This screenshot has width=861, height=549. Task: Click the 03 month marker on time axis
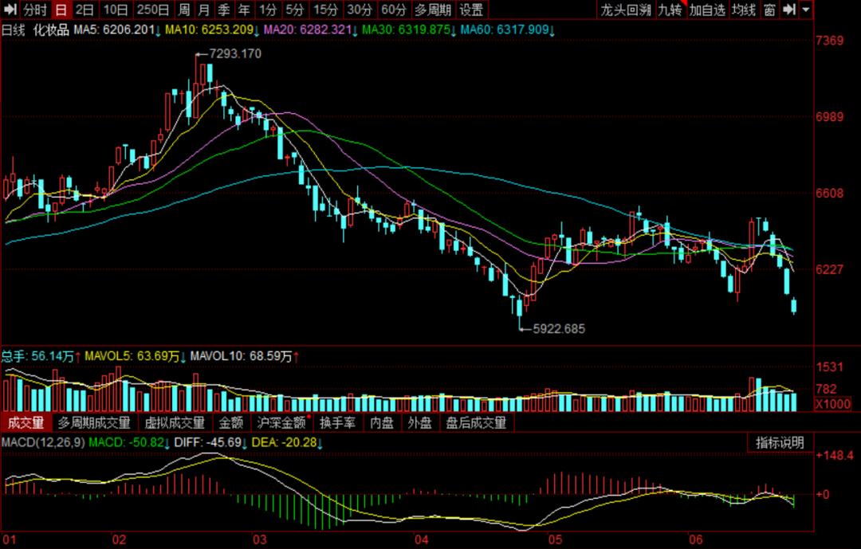click(x=259, y=539)
